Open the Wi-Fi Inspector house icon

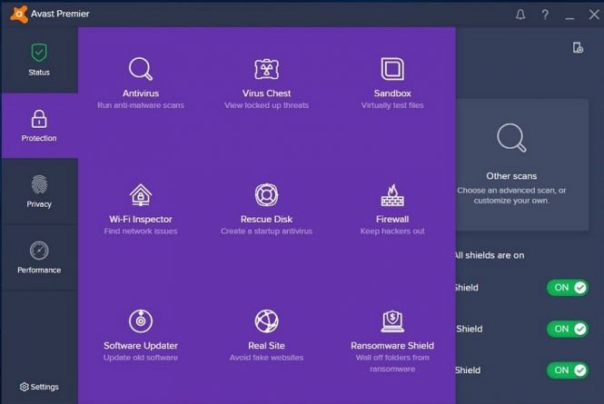click(141, 195)
